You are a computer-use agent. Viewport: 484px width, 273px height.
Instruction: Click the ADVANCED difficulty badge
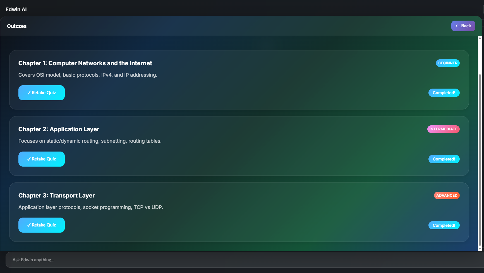(447, 196)
